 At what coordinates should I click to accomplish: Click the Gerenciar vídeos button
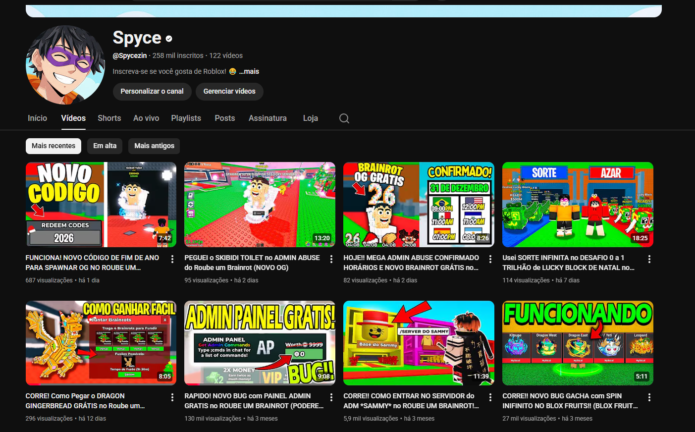[x=229, y=91]
